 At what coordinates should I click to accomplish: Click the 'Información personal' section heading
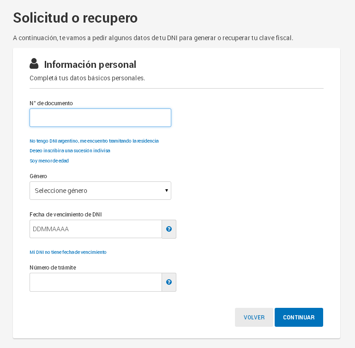[90, 65]
